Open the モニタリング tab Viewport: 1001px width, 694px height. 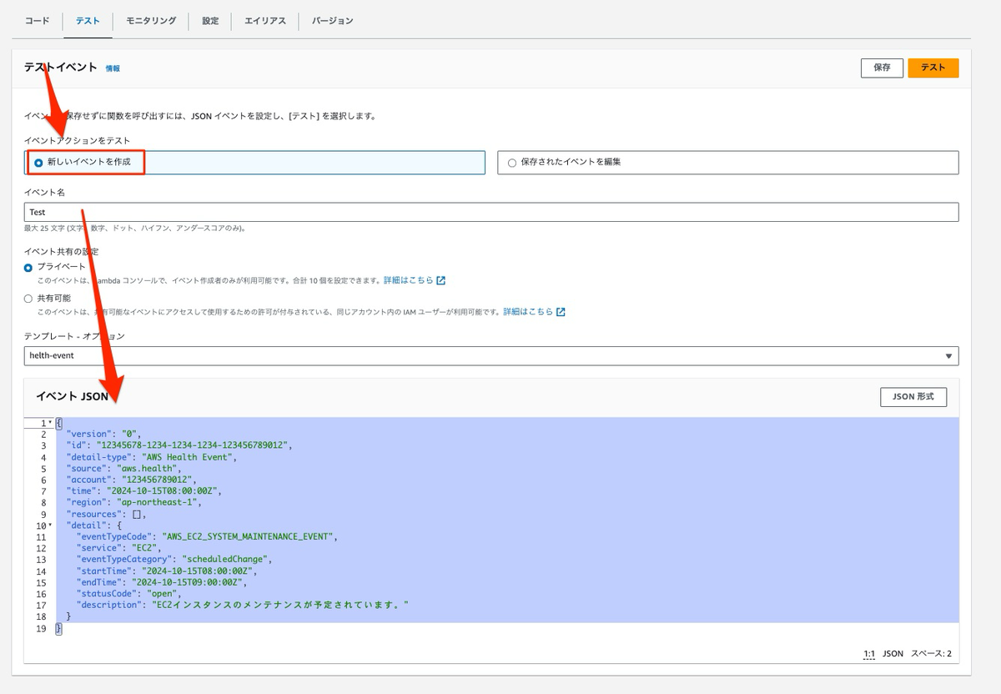coord(151,21)
